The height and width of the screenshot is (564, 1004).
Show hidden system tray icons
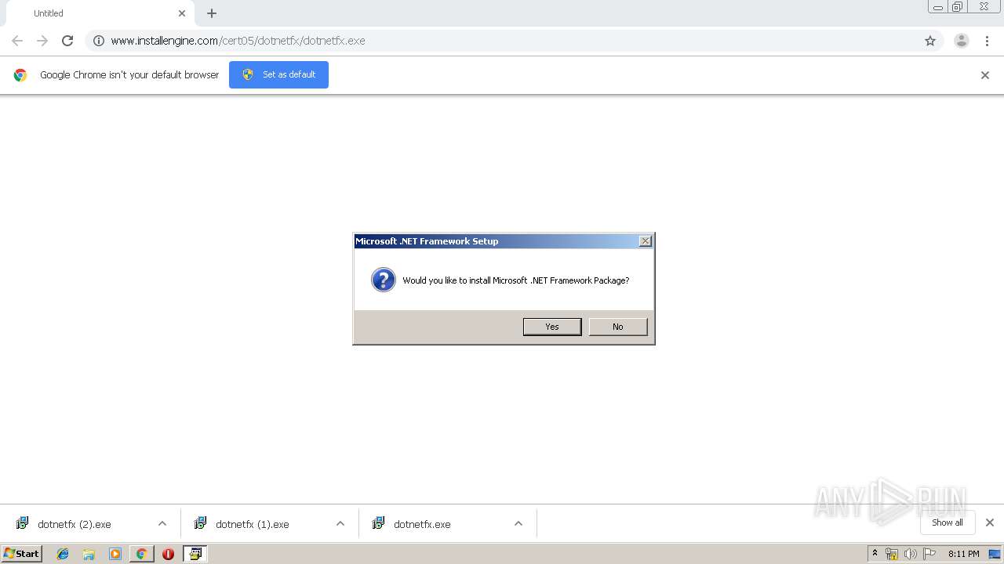tap(875, 554)
